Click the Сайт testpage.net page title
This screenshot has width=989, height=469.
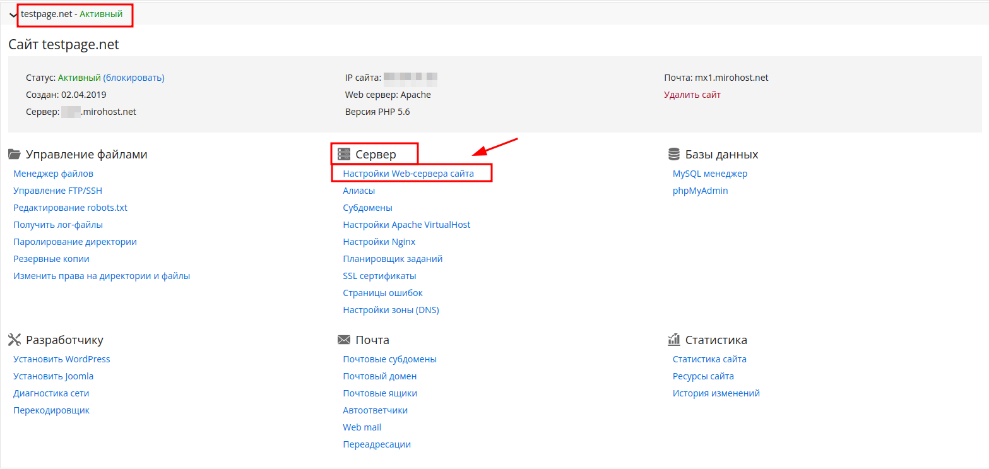pyautogui.click(x=64, y=45)
